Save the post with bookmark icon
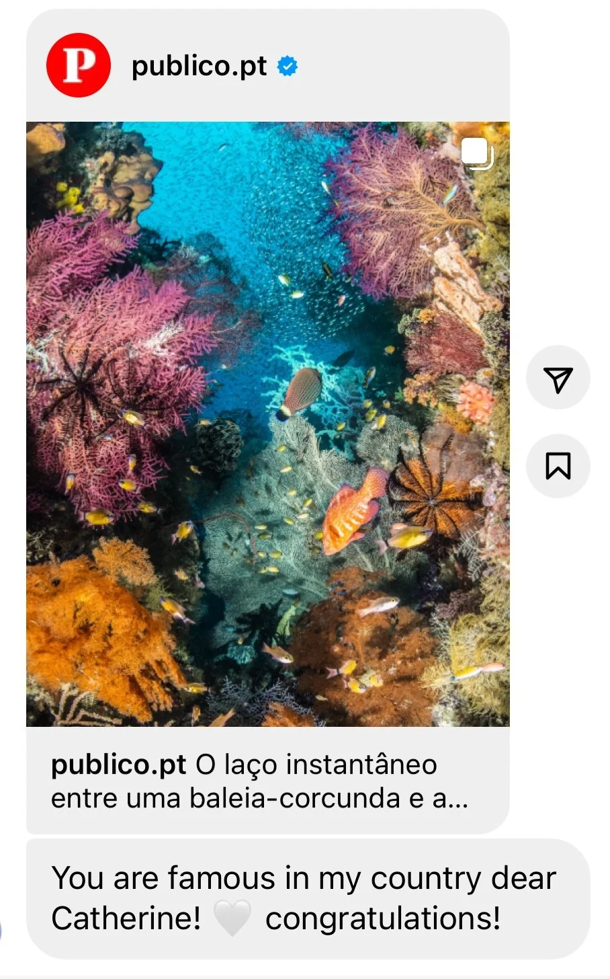The height and width of the screenshot is (979, 610). click(x=558, y=465)
